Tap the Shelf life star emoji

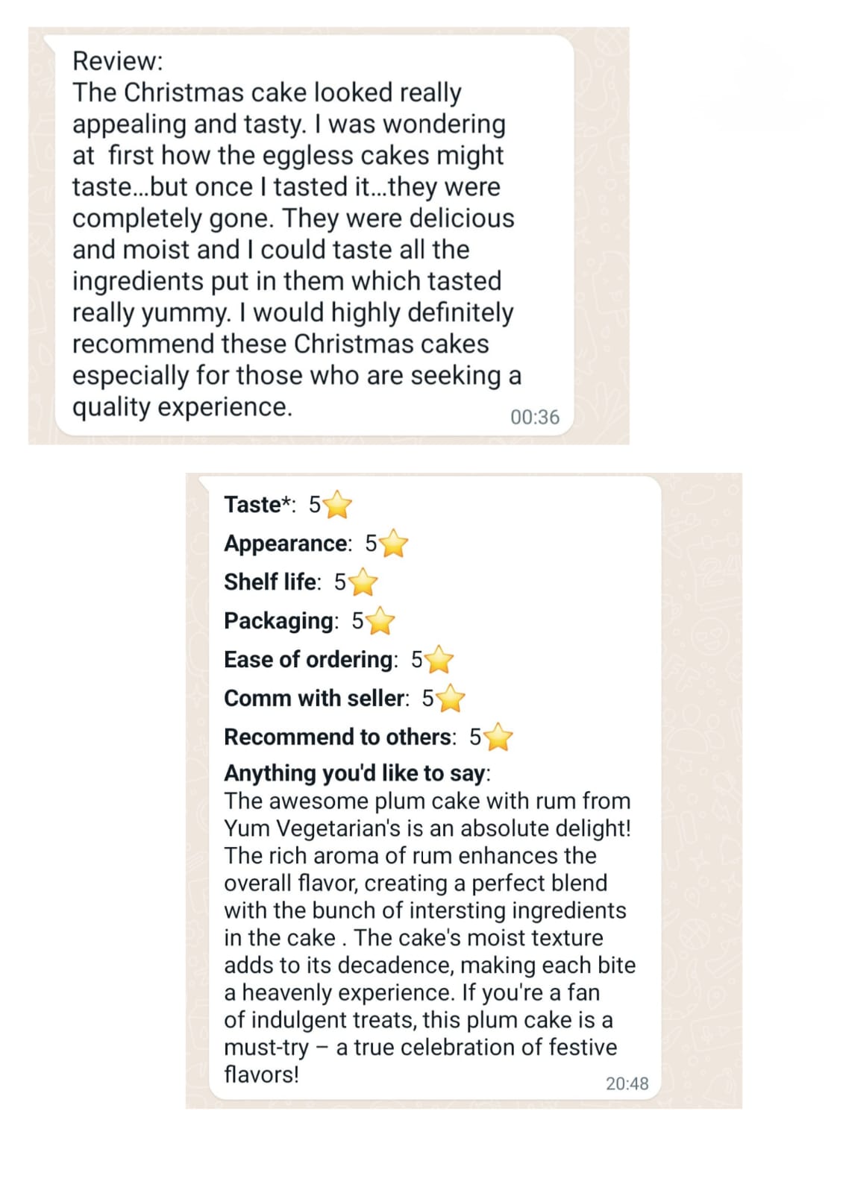[x=363, y=583]
